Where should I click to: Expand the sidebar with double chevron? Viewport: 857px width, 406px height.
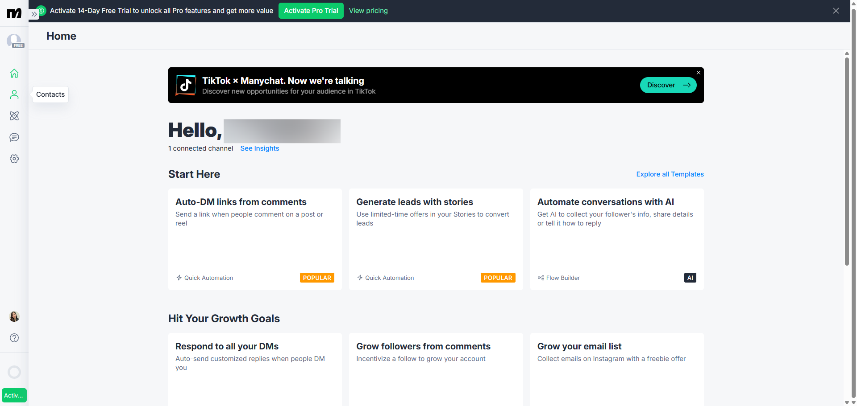point(34,14)
